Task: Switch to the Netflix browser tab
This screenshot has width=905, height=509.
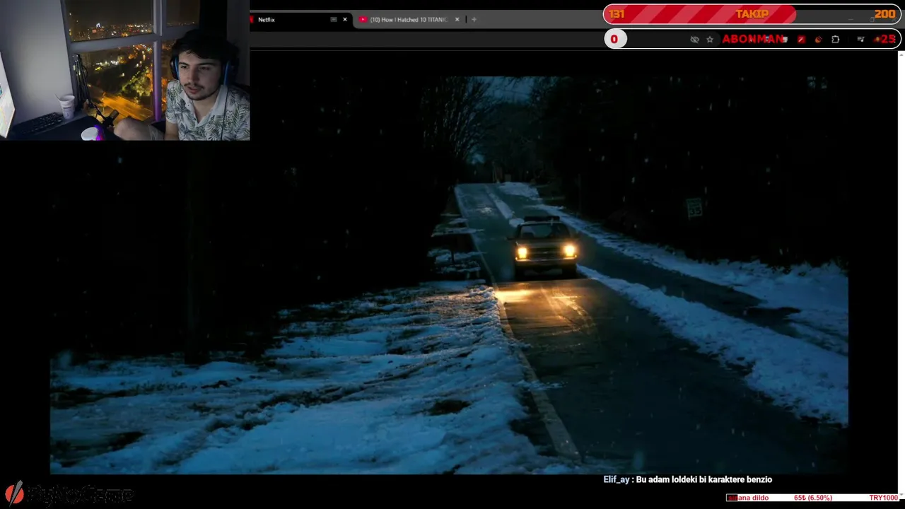Action: click(300, 20)
